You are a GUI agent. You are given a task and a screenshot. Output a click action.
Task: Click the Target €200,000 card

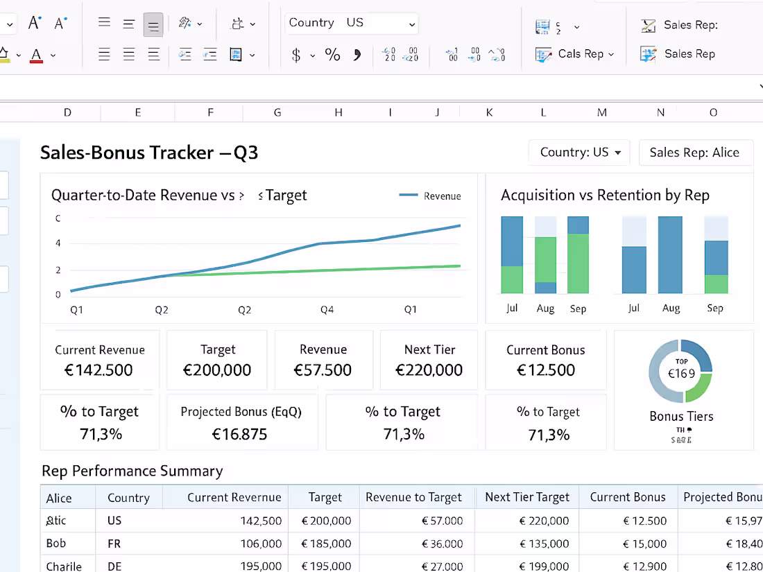click(x=217, y=361)
